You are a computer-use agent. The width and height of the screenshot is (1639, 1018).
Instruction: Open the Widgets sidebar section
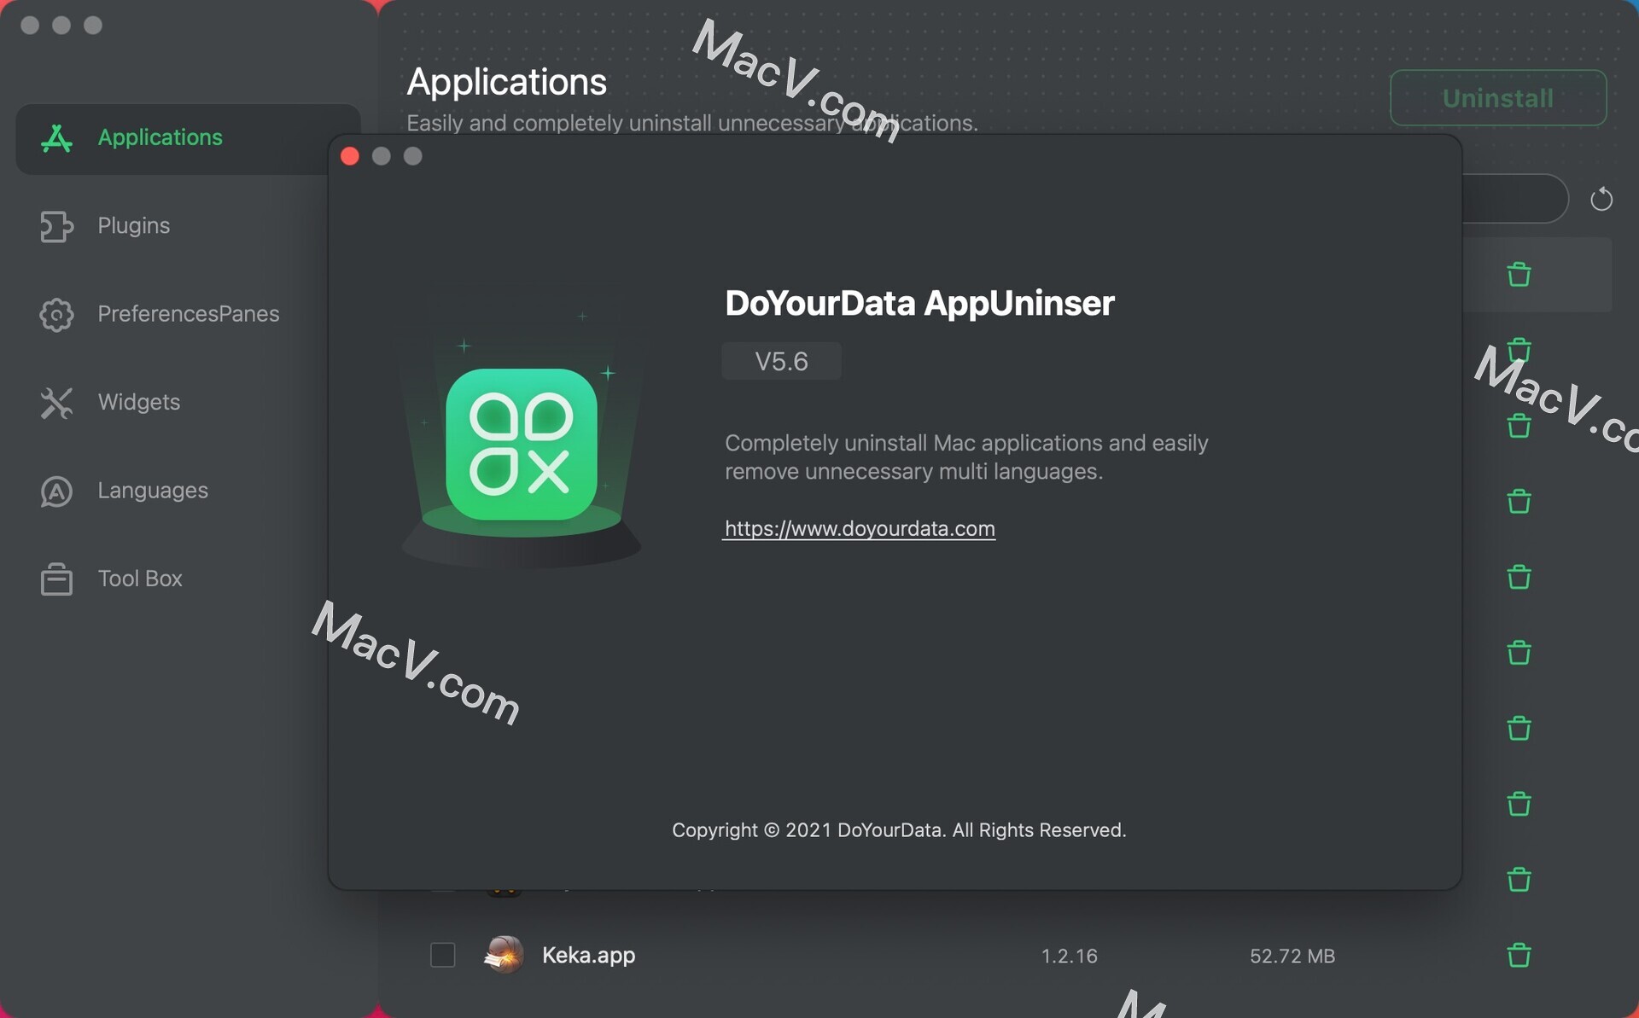(x=138, y=402)
